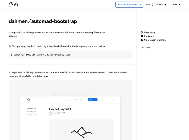Open the packages box icon
The image size is (189, 140).
(x=16, y=5)
